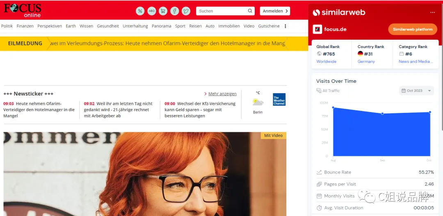Screen dimensions: 443x216
Task: Click the search magnifier icon
Action: 250,11
